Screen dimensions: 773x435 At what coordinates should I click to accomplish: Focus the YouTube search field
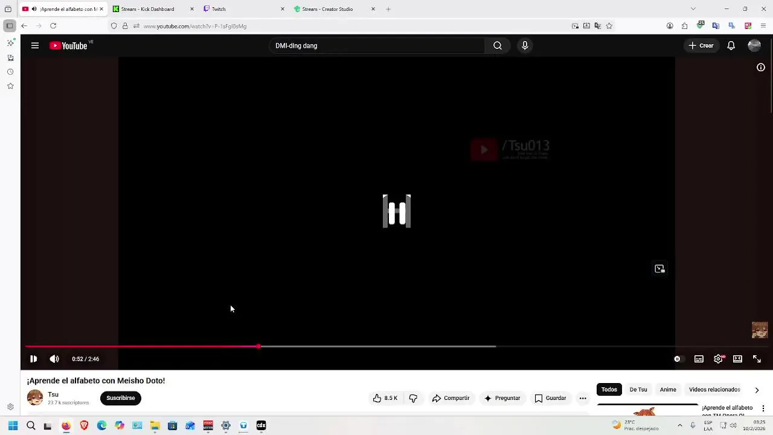376,45
